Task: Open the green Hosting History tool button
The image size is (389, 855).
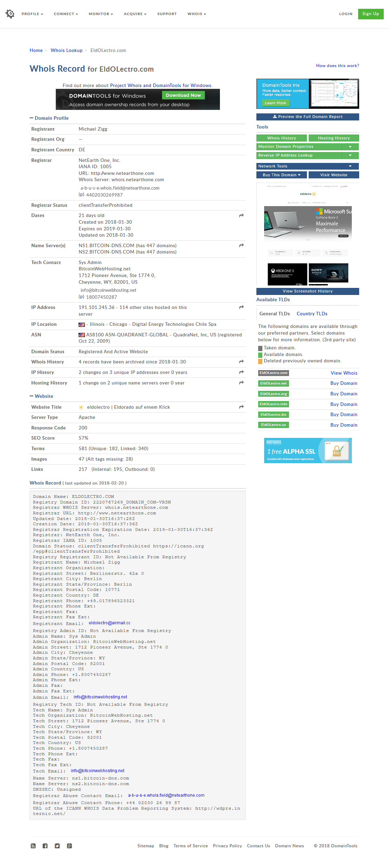Action: point(334,138)
